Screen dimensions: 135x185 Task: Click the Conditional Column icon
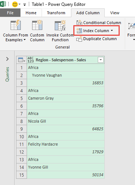79,23
